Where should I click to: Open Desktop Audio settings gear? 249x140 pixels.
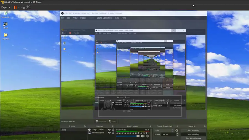pos(147,136)
